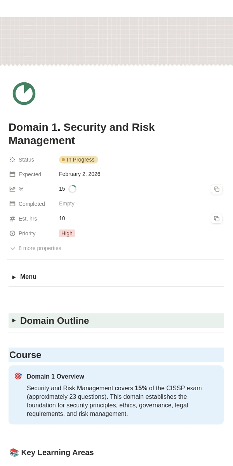Edit the February 2, 2026 expected date

click(80, 174)
